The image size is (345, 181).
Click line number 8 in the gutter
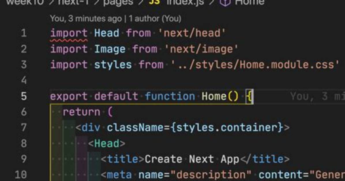(x=24, y=144)
